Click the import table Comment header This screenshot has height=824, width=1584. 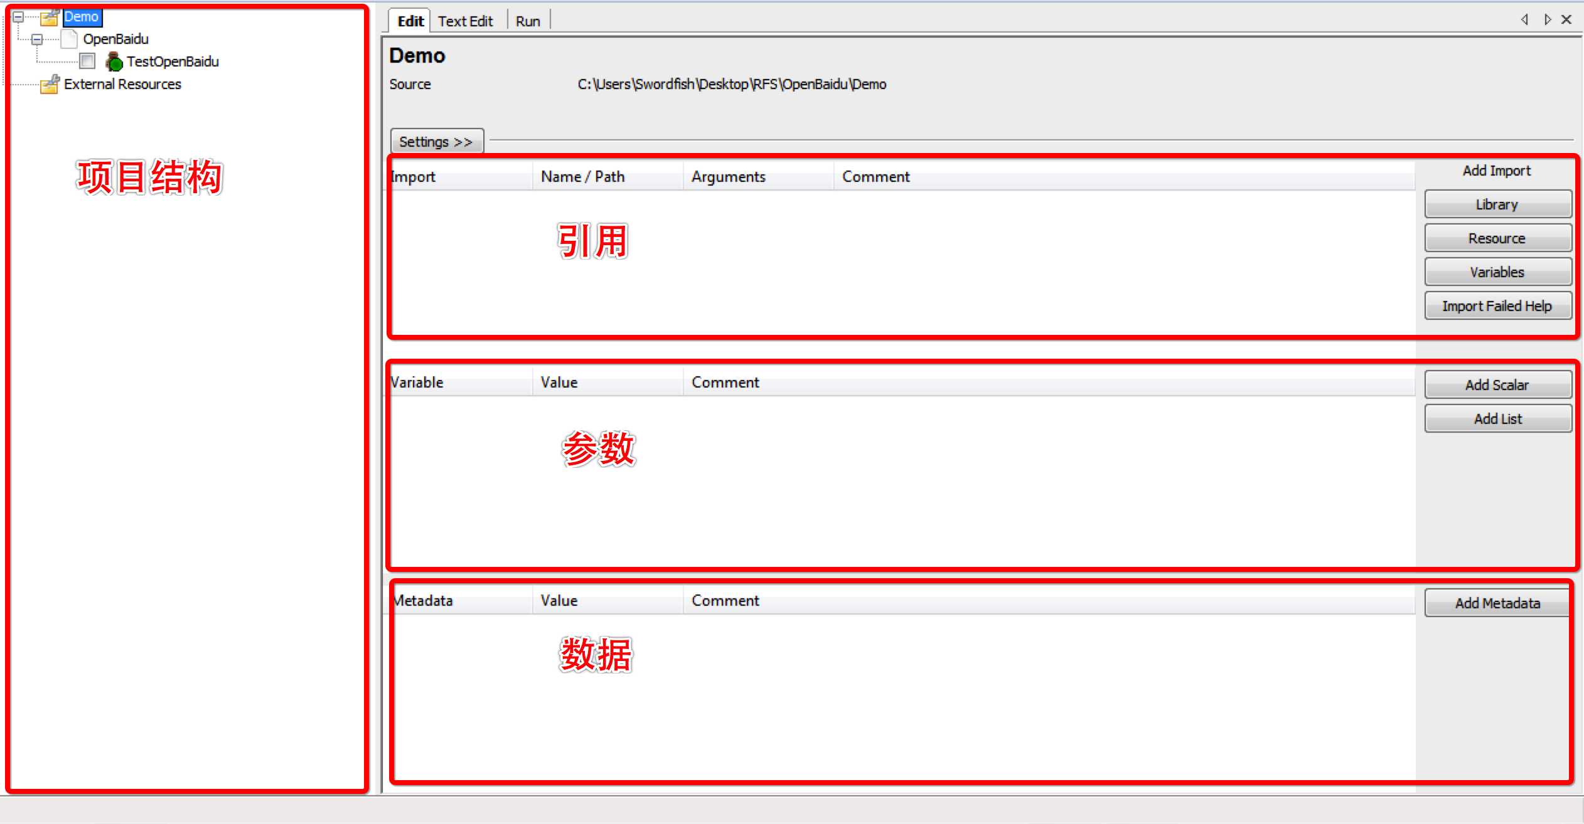click(1125, 177)
